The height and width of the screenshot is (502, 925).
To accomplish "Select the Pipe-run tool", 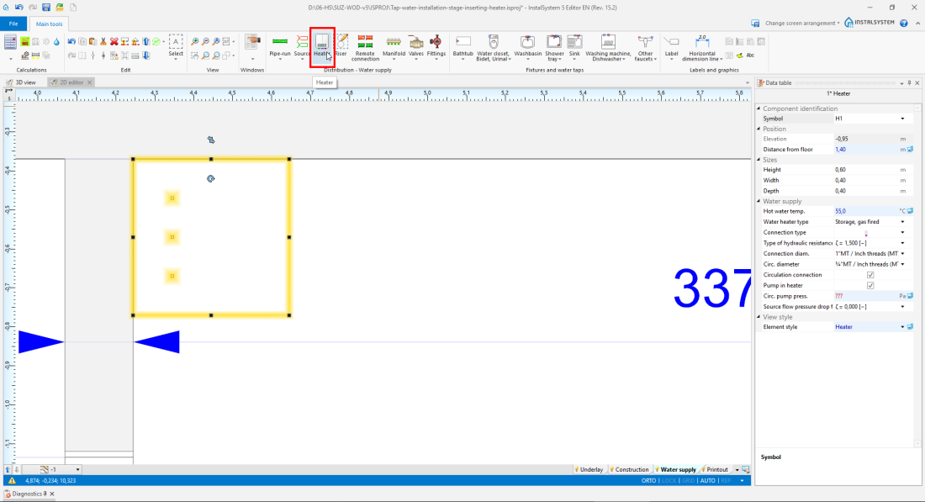I will (x=279, y=42).
